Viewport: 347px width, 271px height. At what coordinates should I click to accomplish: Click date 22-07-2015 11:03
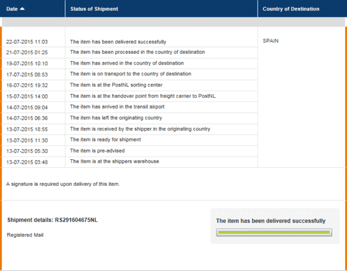coord(27,42)
